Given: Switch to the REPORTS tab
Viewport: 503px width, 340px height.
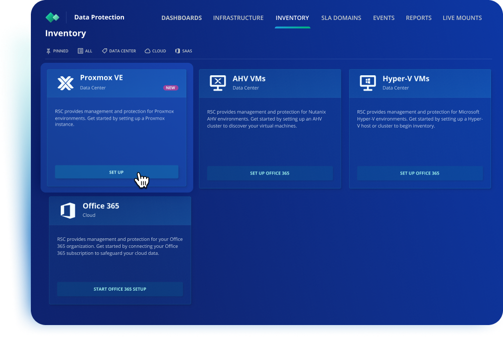Looking at the screenshot, I should 418,17.
